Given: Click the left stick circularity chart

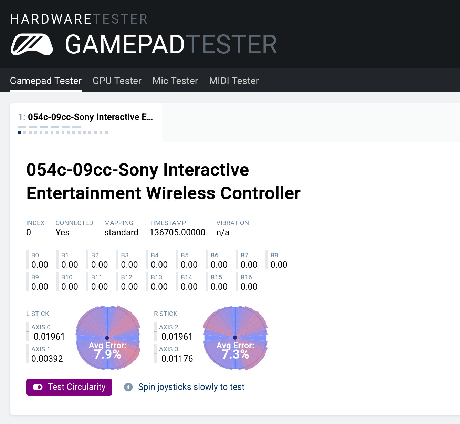Looking at the screenshot, I should pos(108,338).
